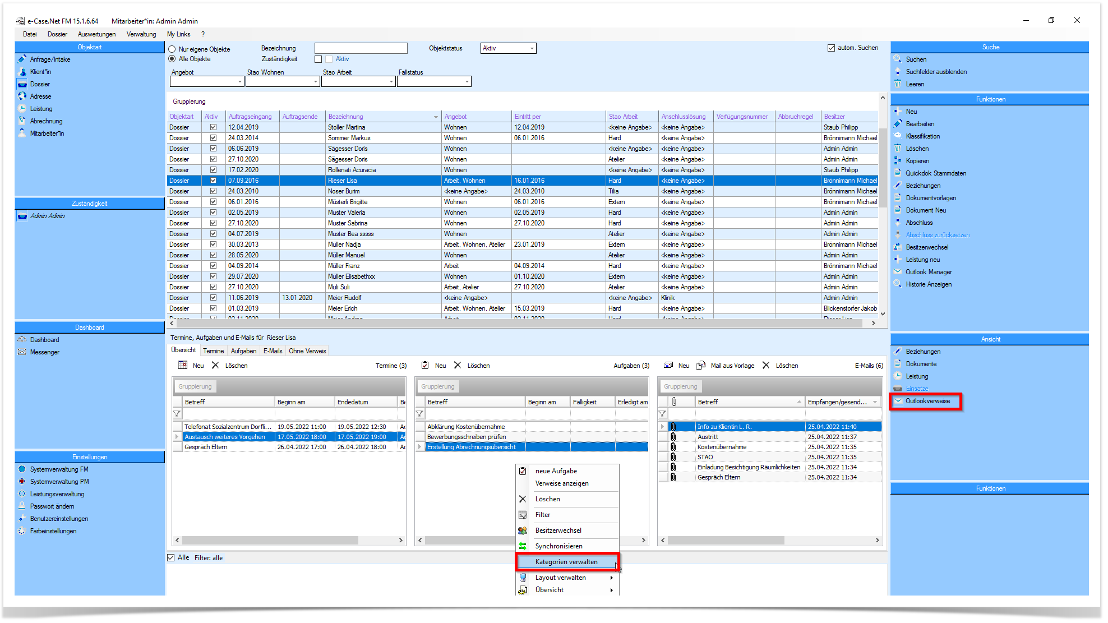Click Besitzerwechsel in Funktionen panel

click(927, 247)
